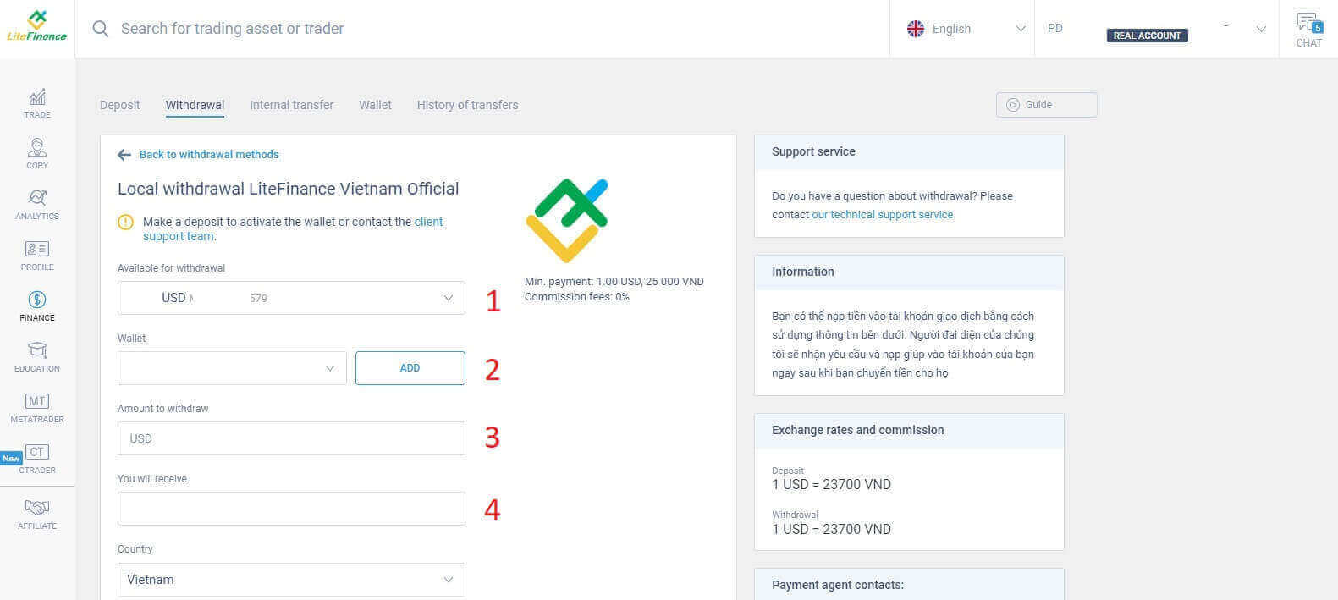Open the Analytics section in sidebar

pyautogui.click(x=37, y=205)
